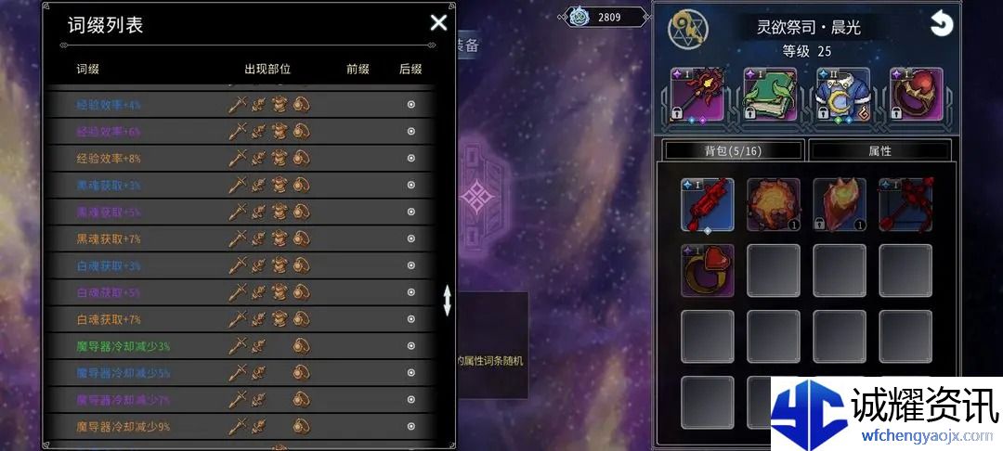Select the heart ring item in backpack
This screenshot has width=1003, height=451.
click(708, 270)
